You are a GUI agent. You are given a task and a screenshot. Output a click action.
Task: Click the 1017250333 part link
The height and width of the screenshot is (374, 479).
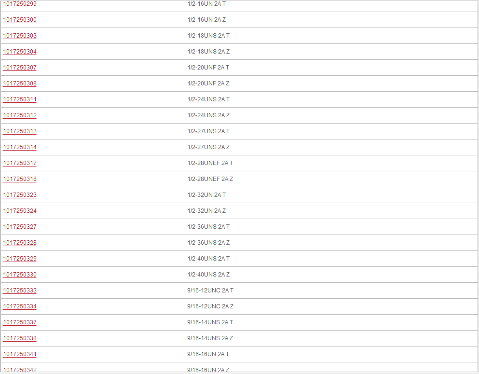click(x=20, y=291)
